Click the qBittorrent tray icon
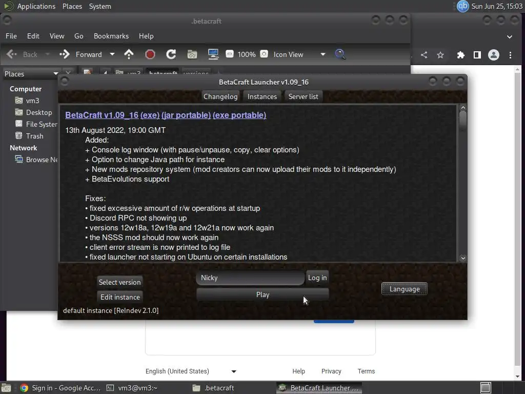Screen dimensions: 525x394 click(x=463, y=6)
